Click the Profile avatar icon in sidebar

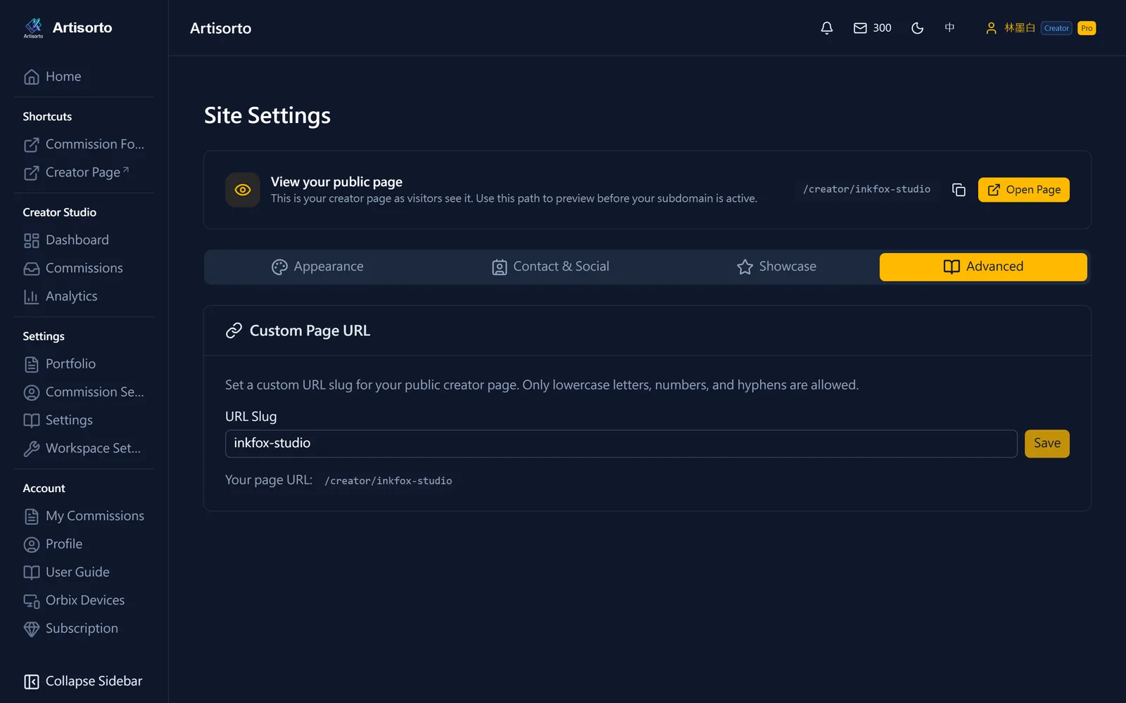pyautogui.click(x=32, y=544)
